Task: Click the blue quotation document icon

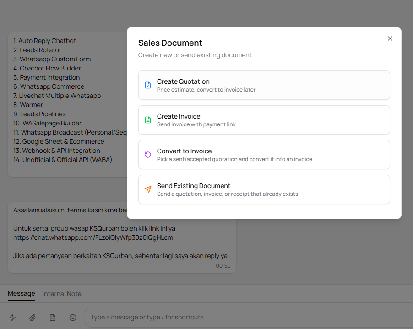Action: (148, 85)
